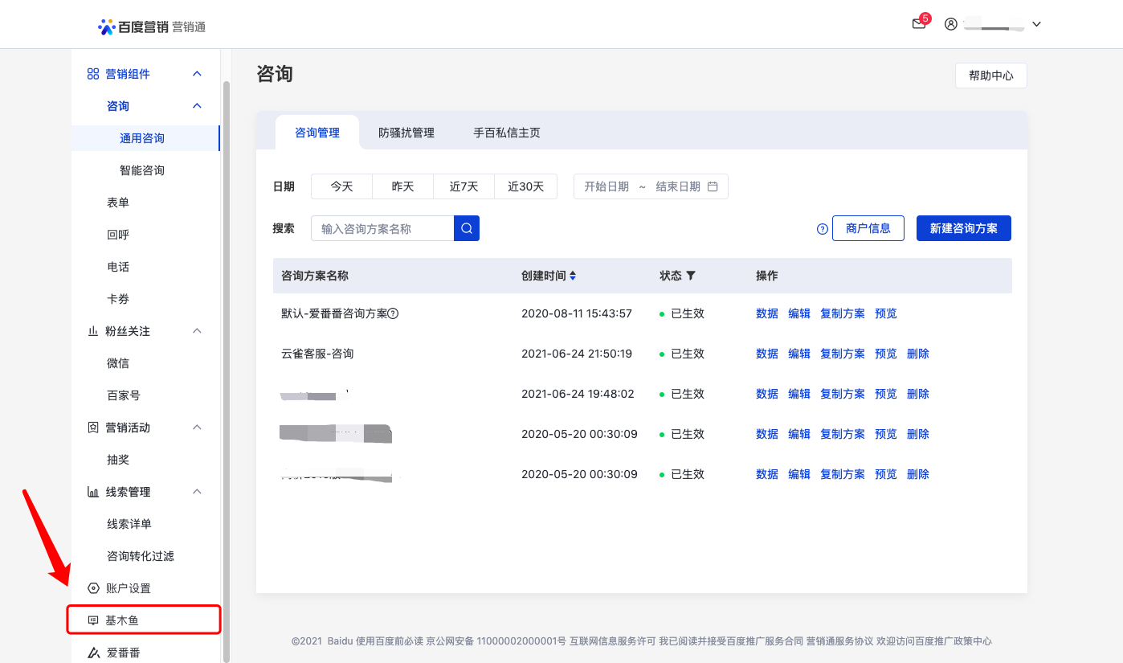Click the user profile icon at top right
Viewport: 1123px width, 663px height.
(950, 24)
